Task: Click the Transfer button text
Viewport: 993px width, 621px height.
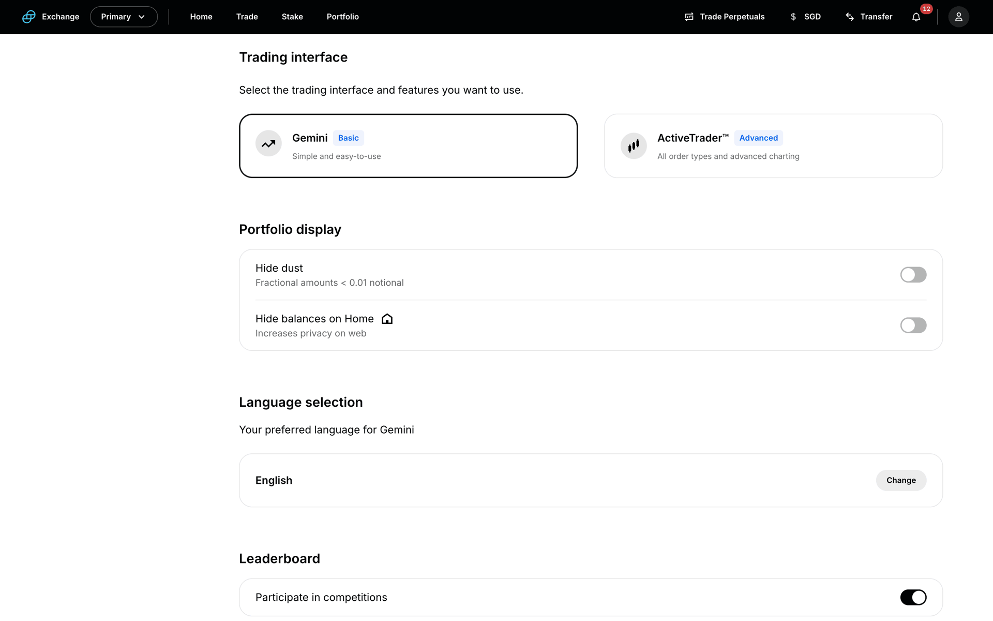Action: coord(876,17)
